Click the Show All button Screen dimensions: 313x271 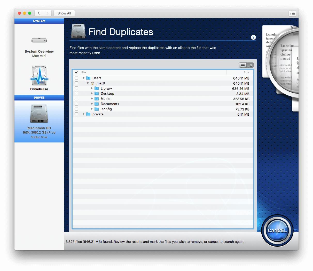tap(64, 13)
